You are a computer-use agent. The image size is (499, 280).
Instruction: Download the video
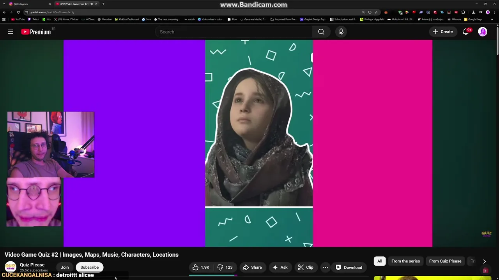pyautogui.click(x=349, y=268)
